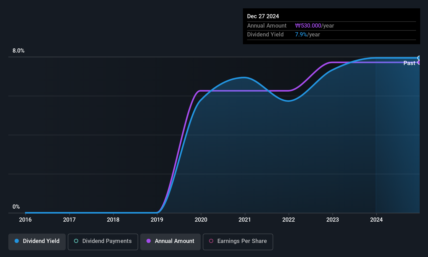Click the Dividend Yield label in tooltip
The width and height of the screenshot is (428, 257).
pyautogui.click(x=265, y=35)
